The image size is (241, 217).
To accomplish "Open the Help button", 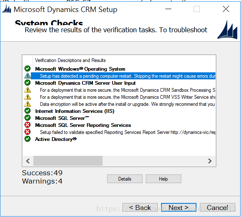I will point(164,179).
